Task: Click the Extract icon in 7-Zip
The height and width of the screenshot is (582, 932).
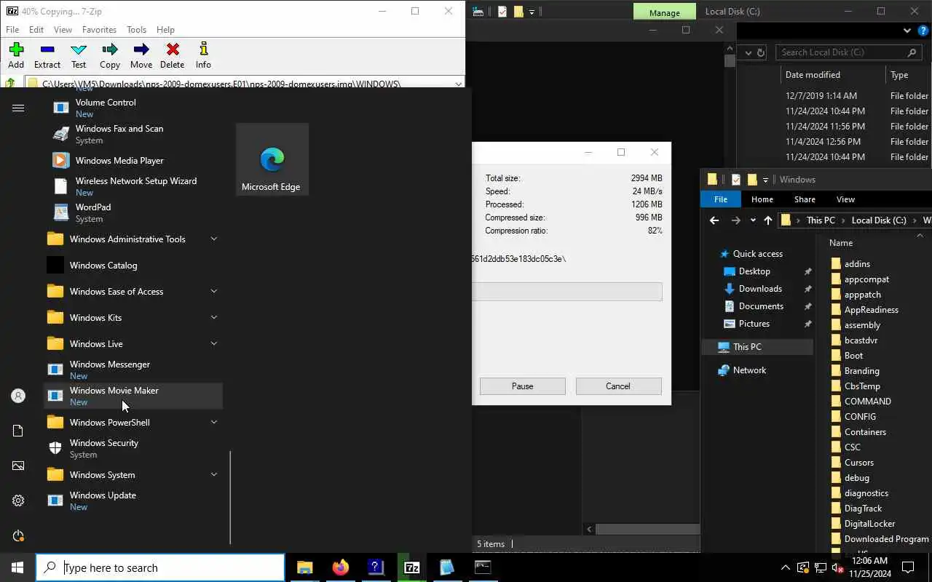Action: tap(47, 49)
